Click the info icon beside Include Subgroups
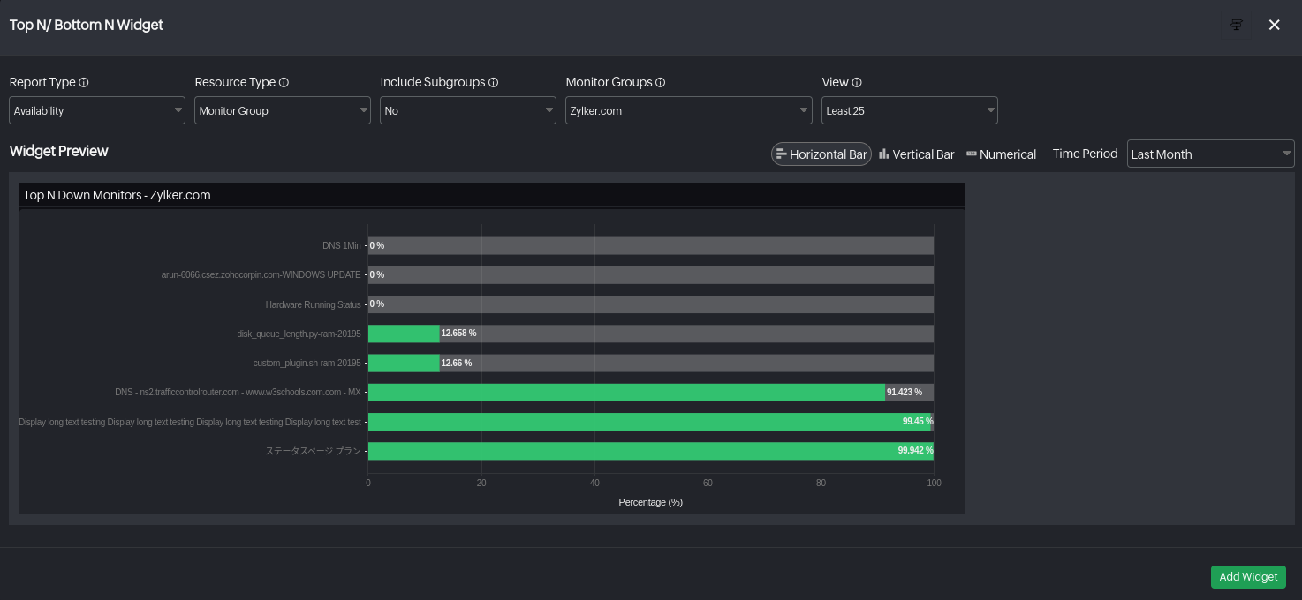Screen dimensions: 1302x600 494,83
